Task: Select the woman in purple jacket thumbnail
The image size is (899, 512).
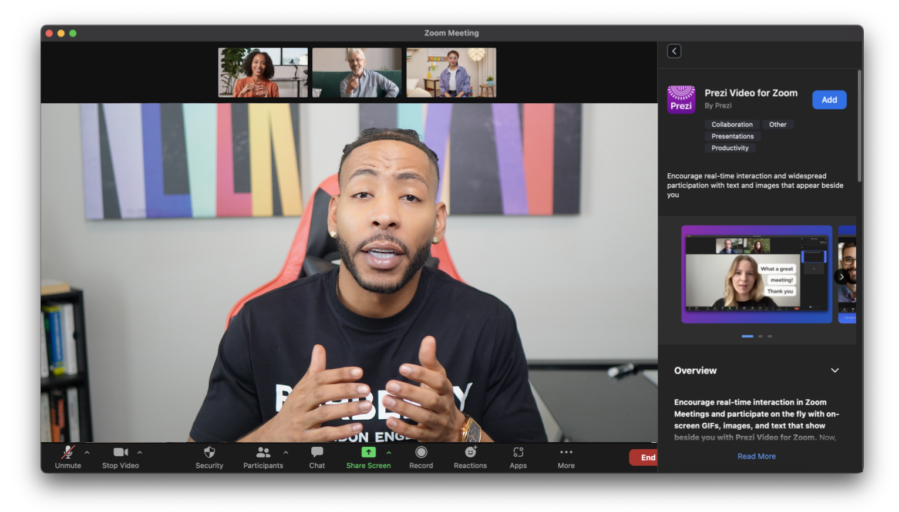Action: point(452,73)
